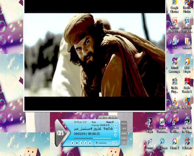194x156 pixels.
Task: Open the BS.Player FREE desktop shortcut
Action: (x=162, y=146)
